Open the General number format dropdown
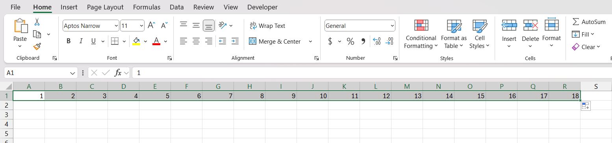Screen dimensions: 612x143 pyautogui.click(x=392, y=26)
